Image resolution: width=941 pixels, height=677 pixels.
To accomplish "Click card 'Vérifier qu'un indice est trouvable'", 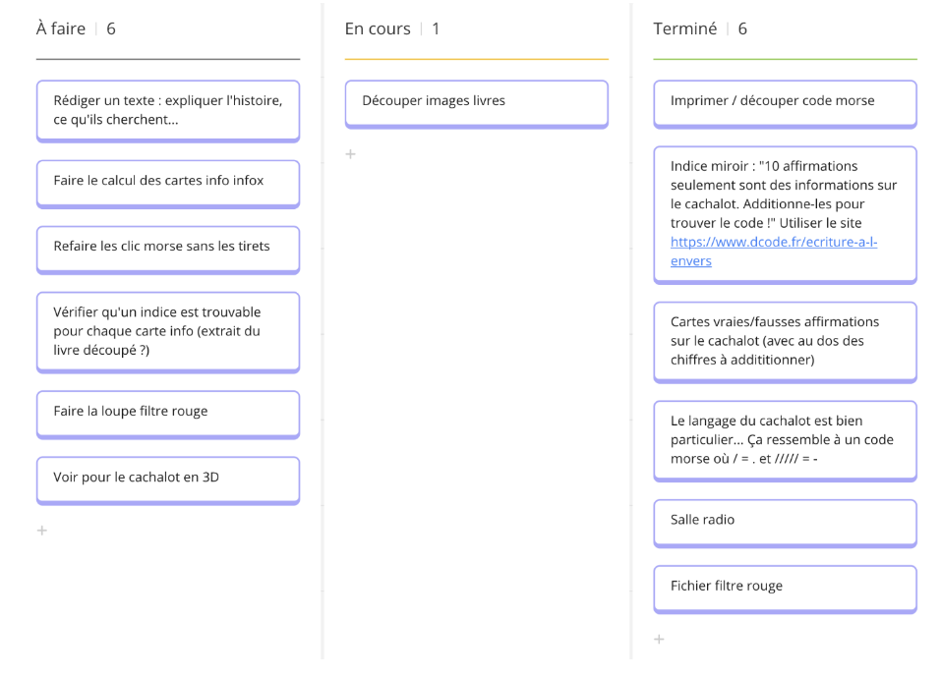I will pyautogui.click(x=167, y=331).
